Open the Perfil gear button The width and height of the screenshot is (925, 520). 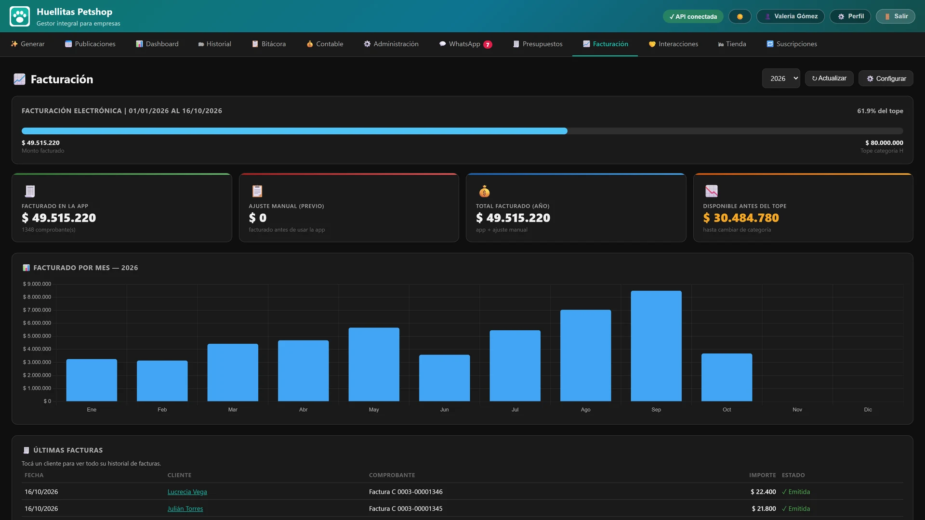[x=850, y=16]
